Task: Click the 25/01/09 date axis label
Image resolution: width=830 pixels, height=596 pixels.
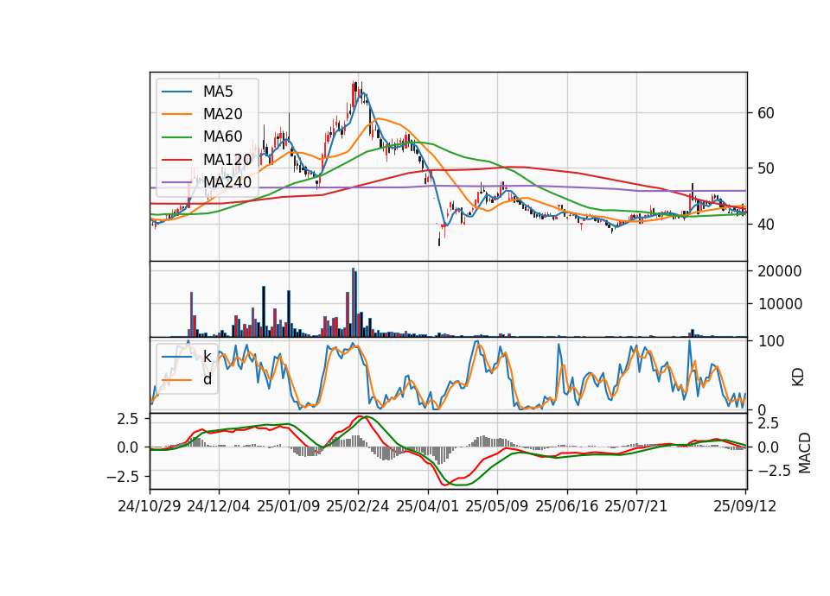Action: click(289, 506)
